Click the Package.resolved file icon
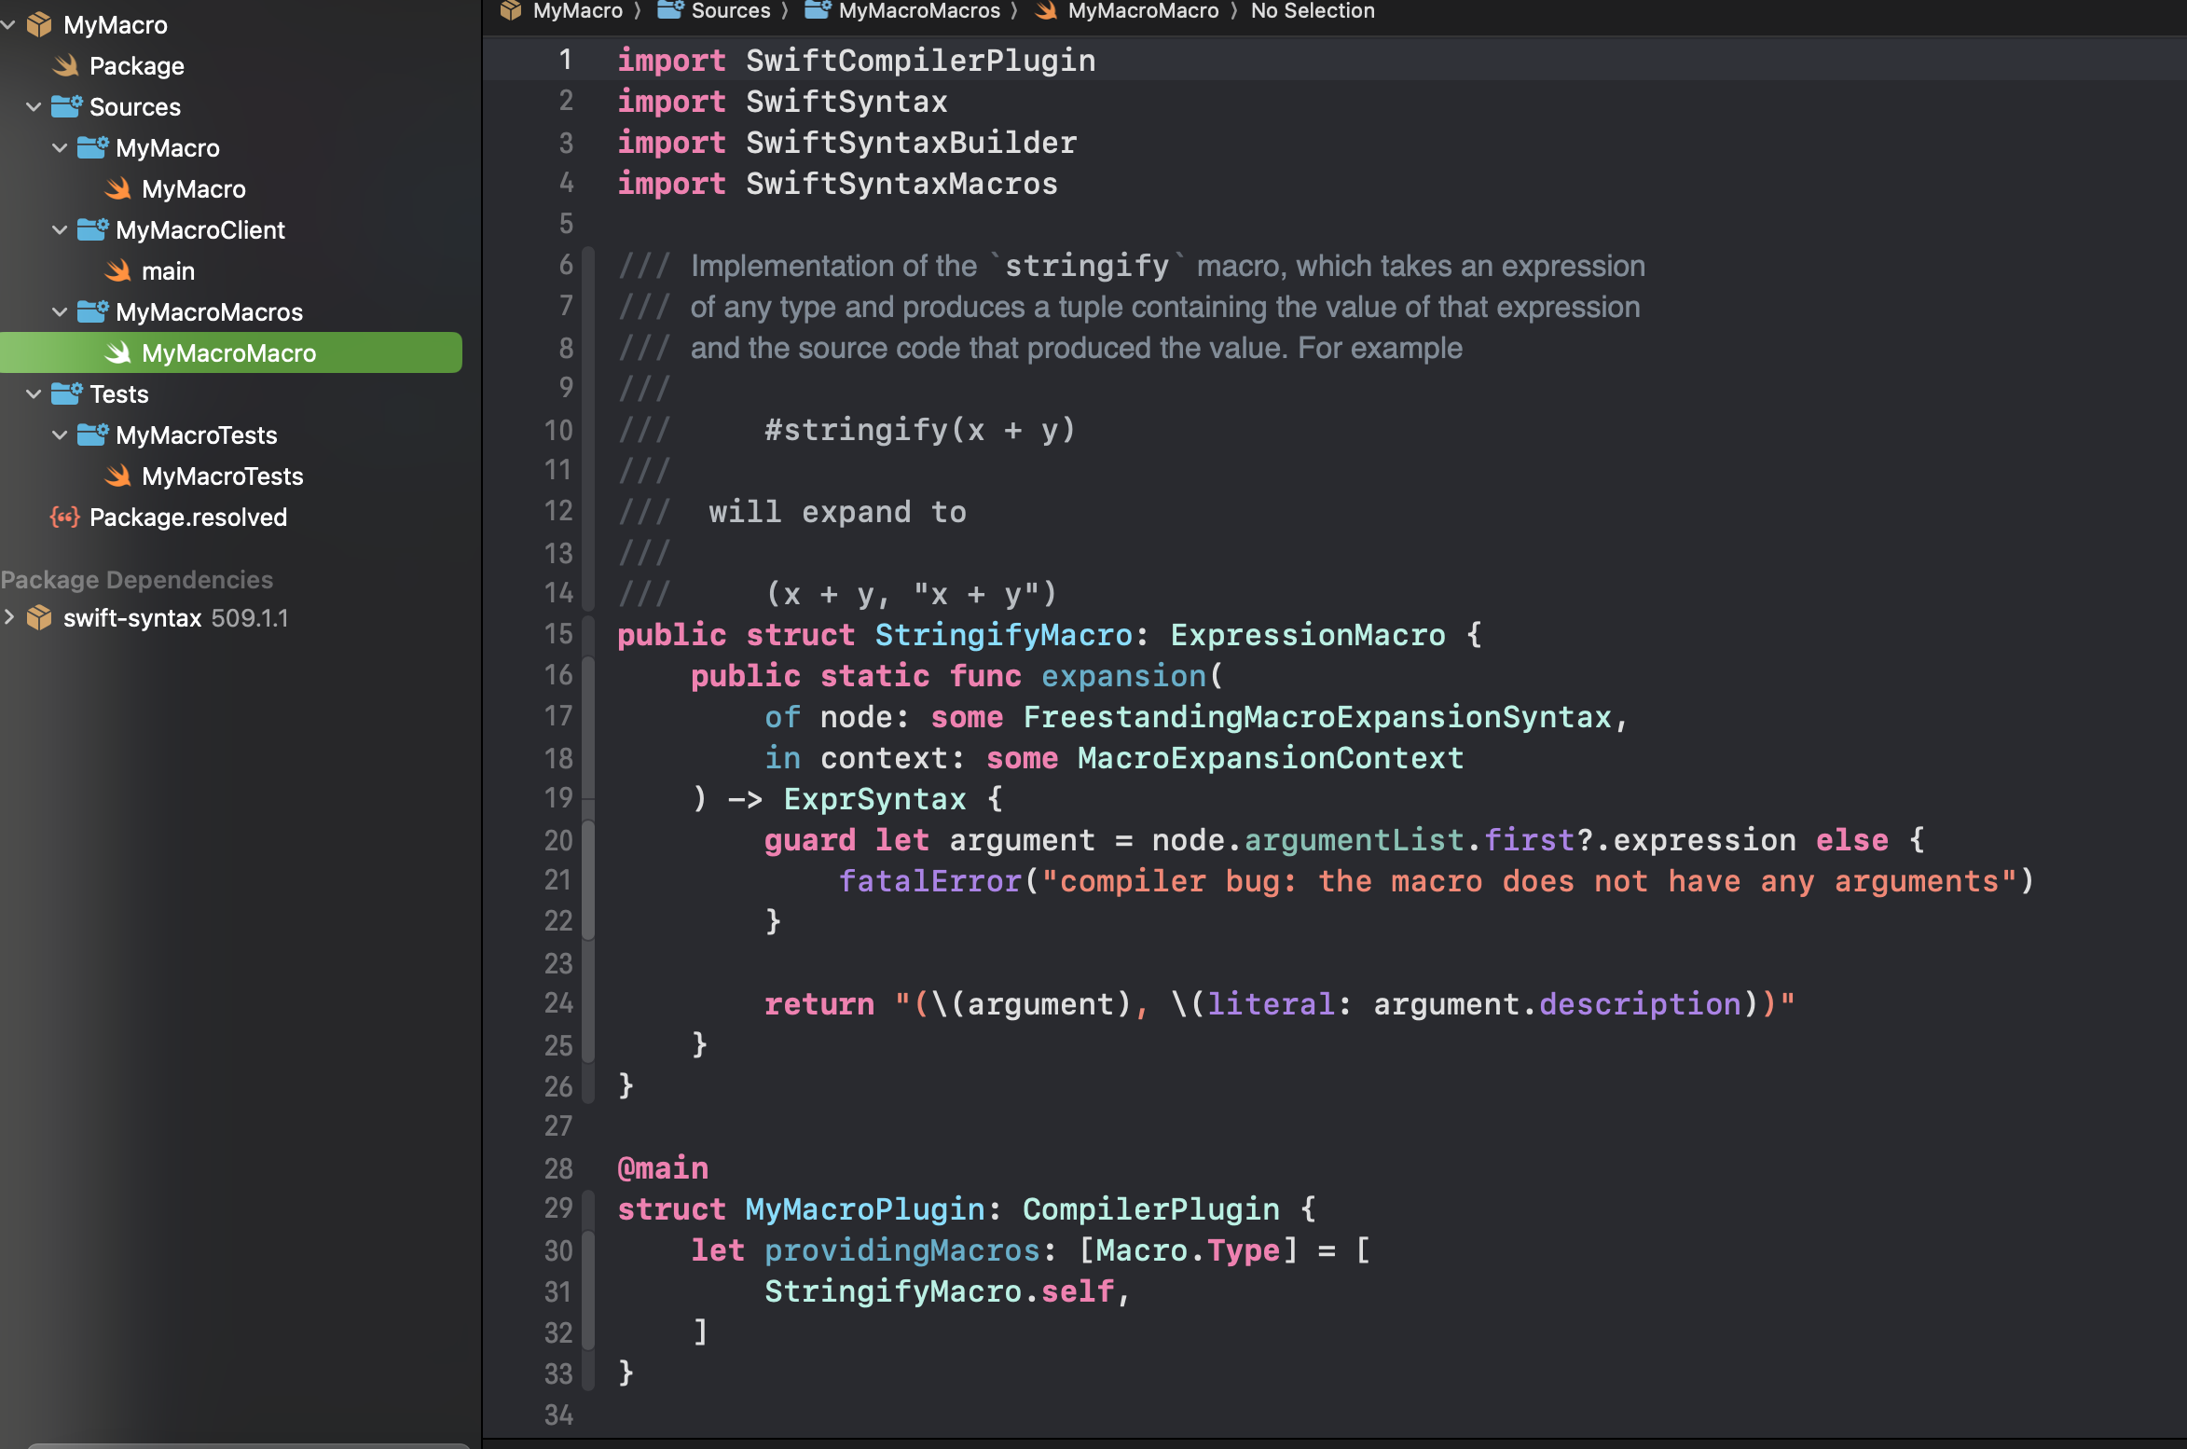This screenshot has width=2187, height=1449. (x=65, y=517)
